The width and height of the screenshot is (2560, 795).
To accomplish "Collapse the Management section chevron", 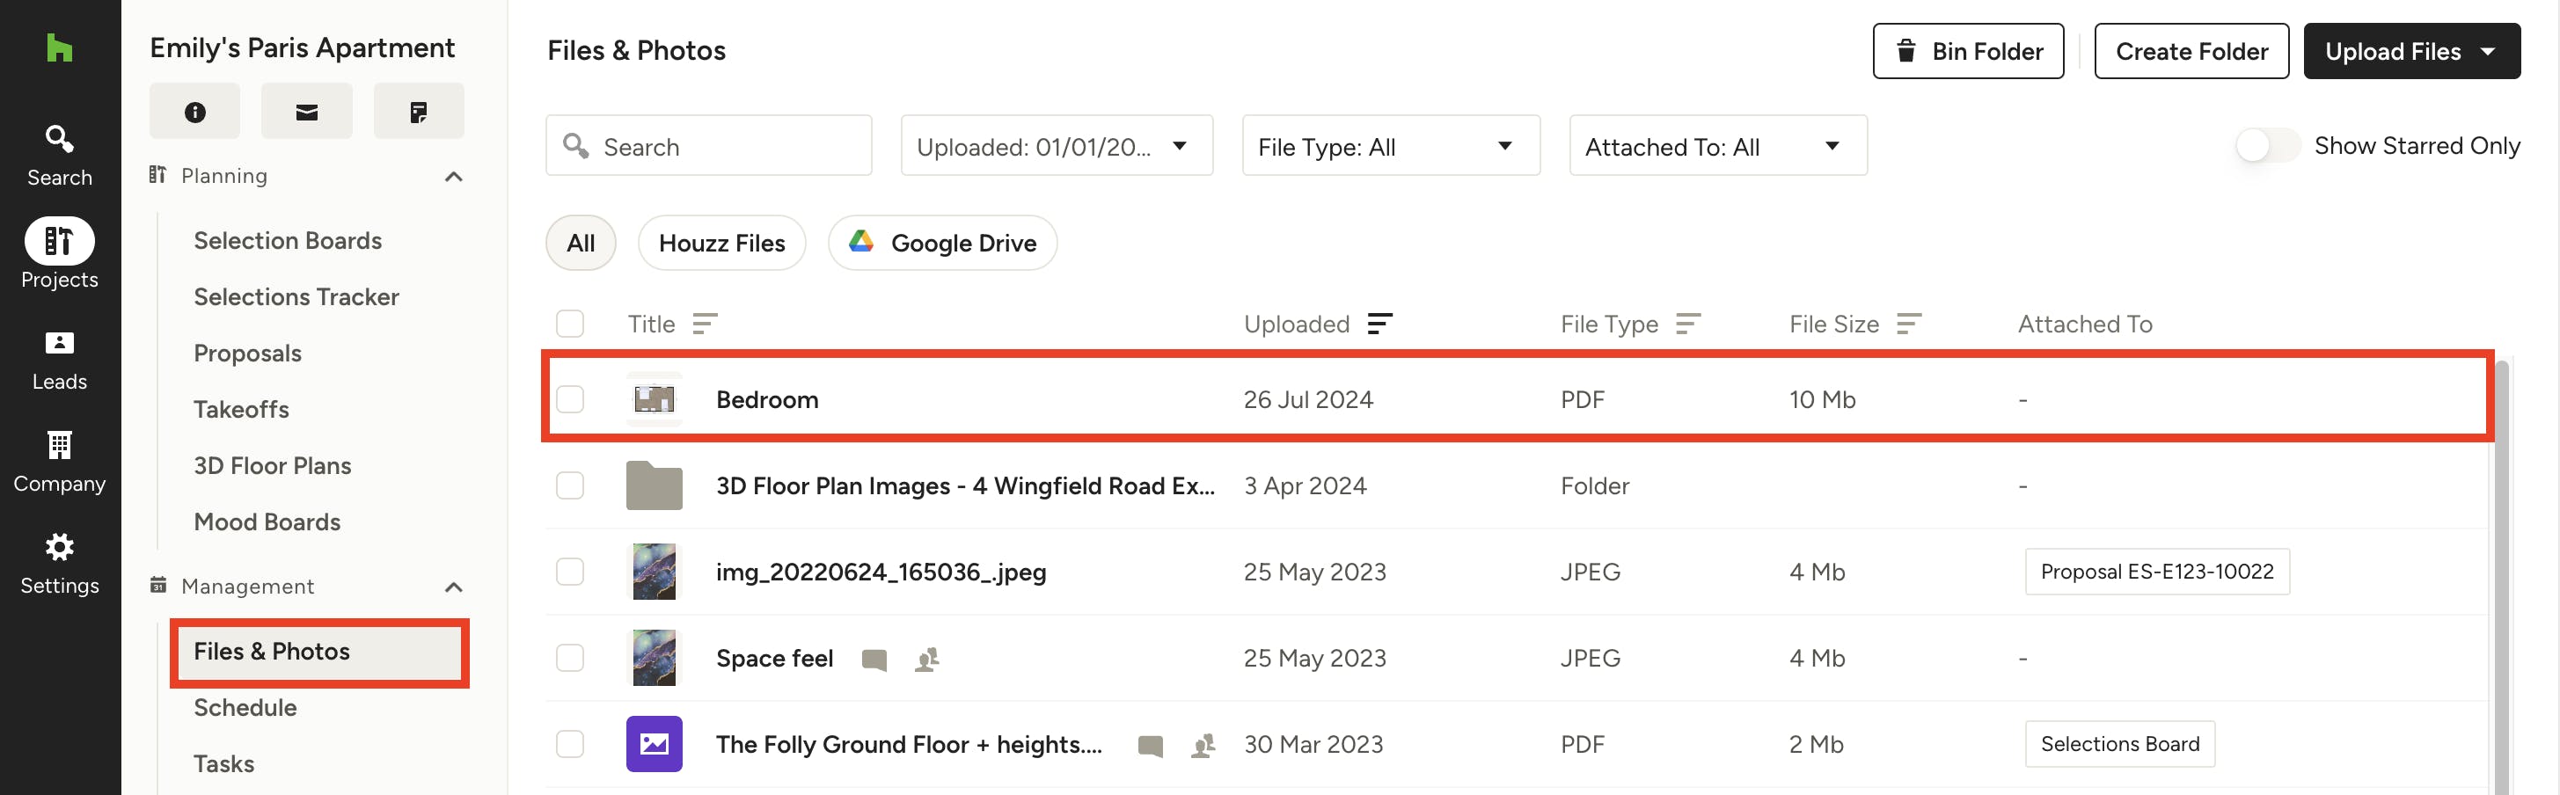I will pos(453,587).
